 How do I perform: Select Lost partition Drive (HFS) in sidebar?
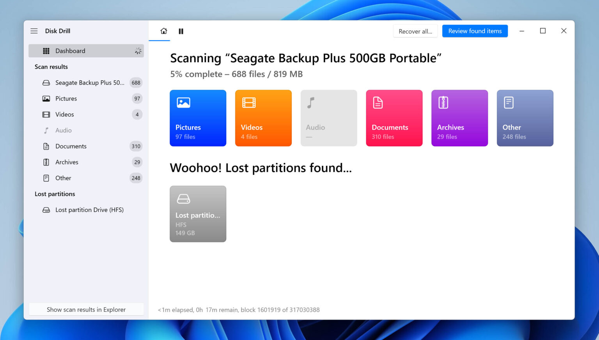[x=89, y=210]
